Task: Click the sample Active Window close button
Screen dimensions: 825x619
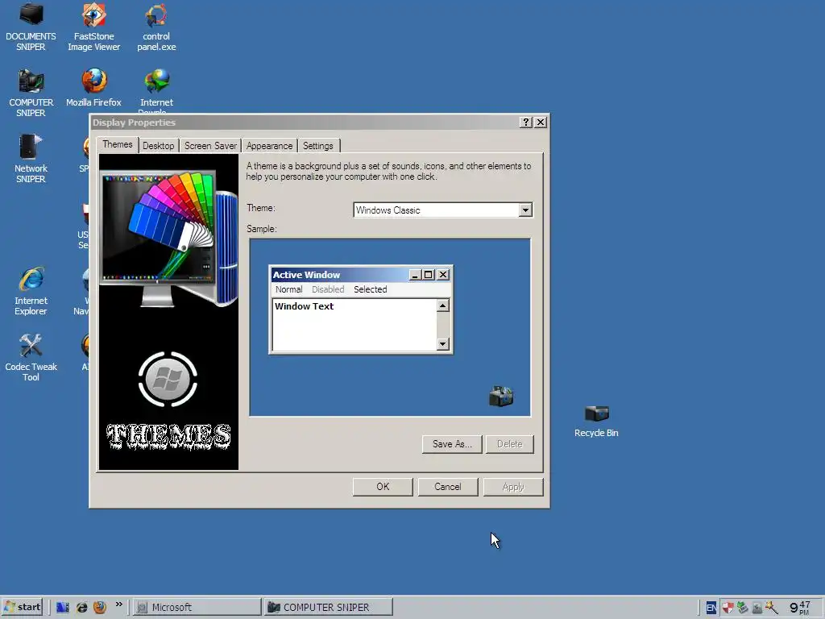Action: click(x=443, y=275)
